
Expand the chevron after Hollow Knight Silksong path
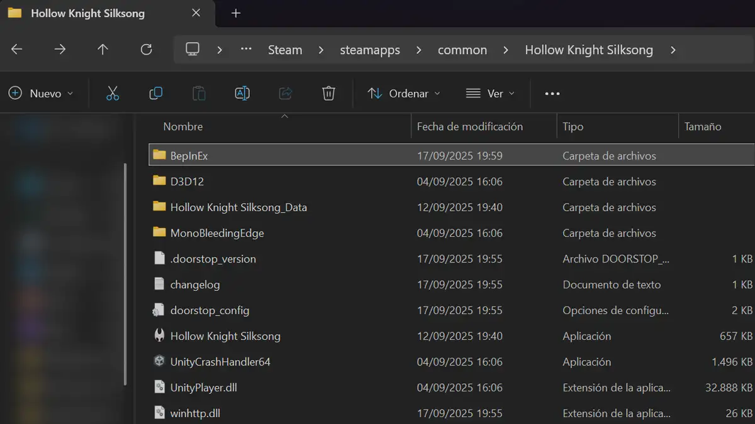pos(673,50)
